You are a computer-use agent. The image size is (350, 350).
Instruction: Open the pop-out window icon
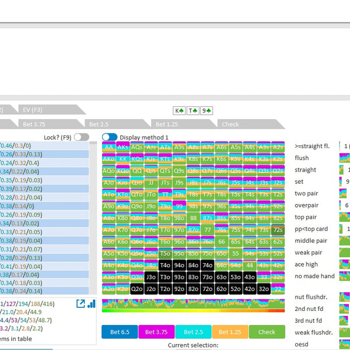click(x=81, y=304)
